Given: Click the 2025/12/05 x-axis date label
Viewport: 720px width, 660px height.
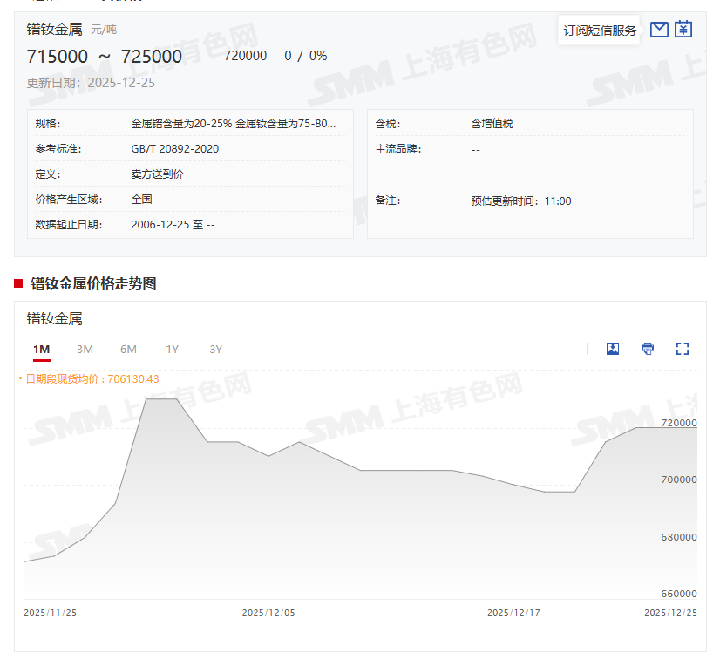Looking at the screenshot, I should coord(268,613).
